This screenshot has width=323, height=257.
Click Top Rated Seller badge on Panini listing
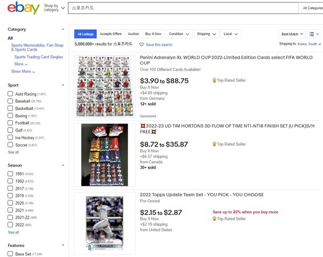click(x=229, y=80)
